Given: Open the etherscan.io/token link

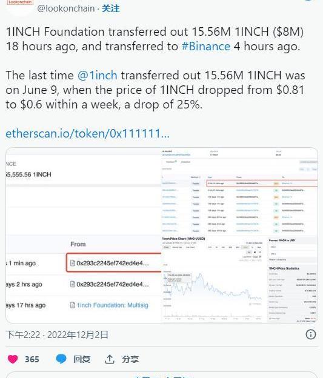Looking at the screenshot, I should coord(87,133).
